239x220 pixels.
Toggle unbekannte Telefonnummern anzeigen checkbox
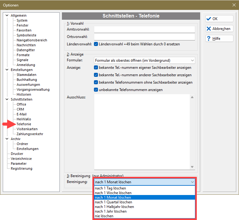(96, 90)
